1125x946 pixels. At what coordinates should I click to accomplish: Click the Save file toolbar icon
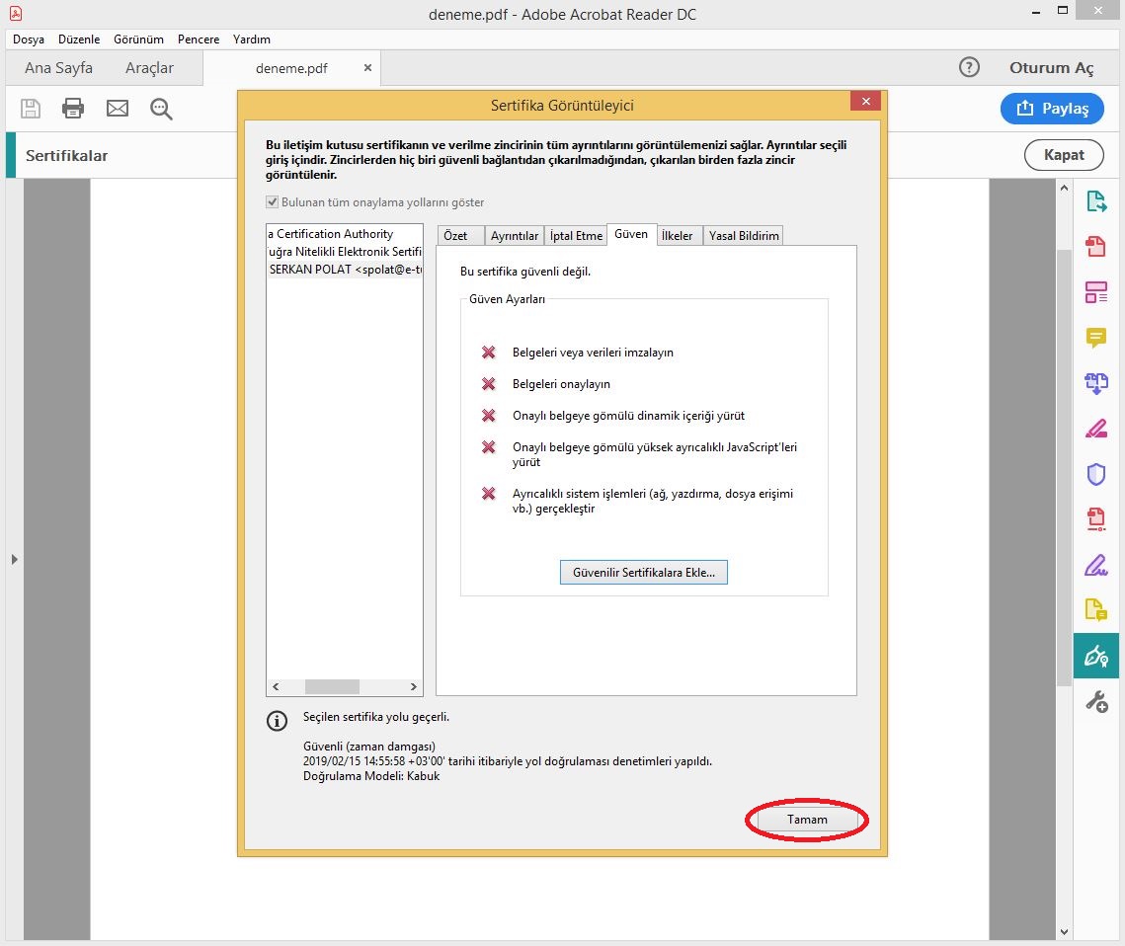click(x=31, y=109)
